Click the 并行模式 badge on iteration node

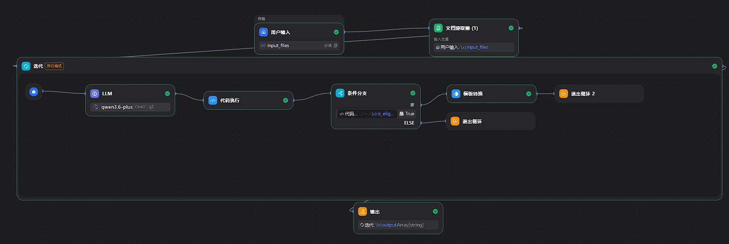pos(54,66)
